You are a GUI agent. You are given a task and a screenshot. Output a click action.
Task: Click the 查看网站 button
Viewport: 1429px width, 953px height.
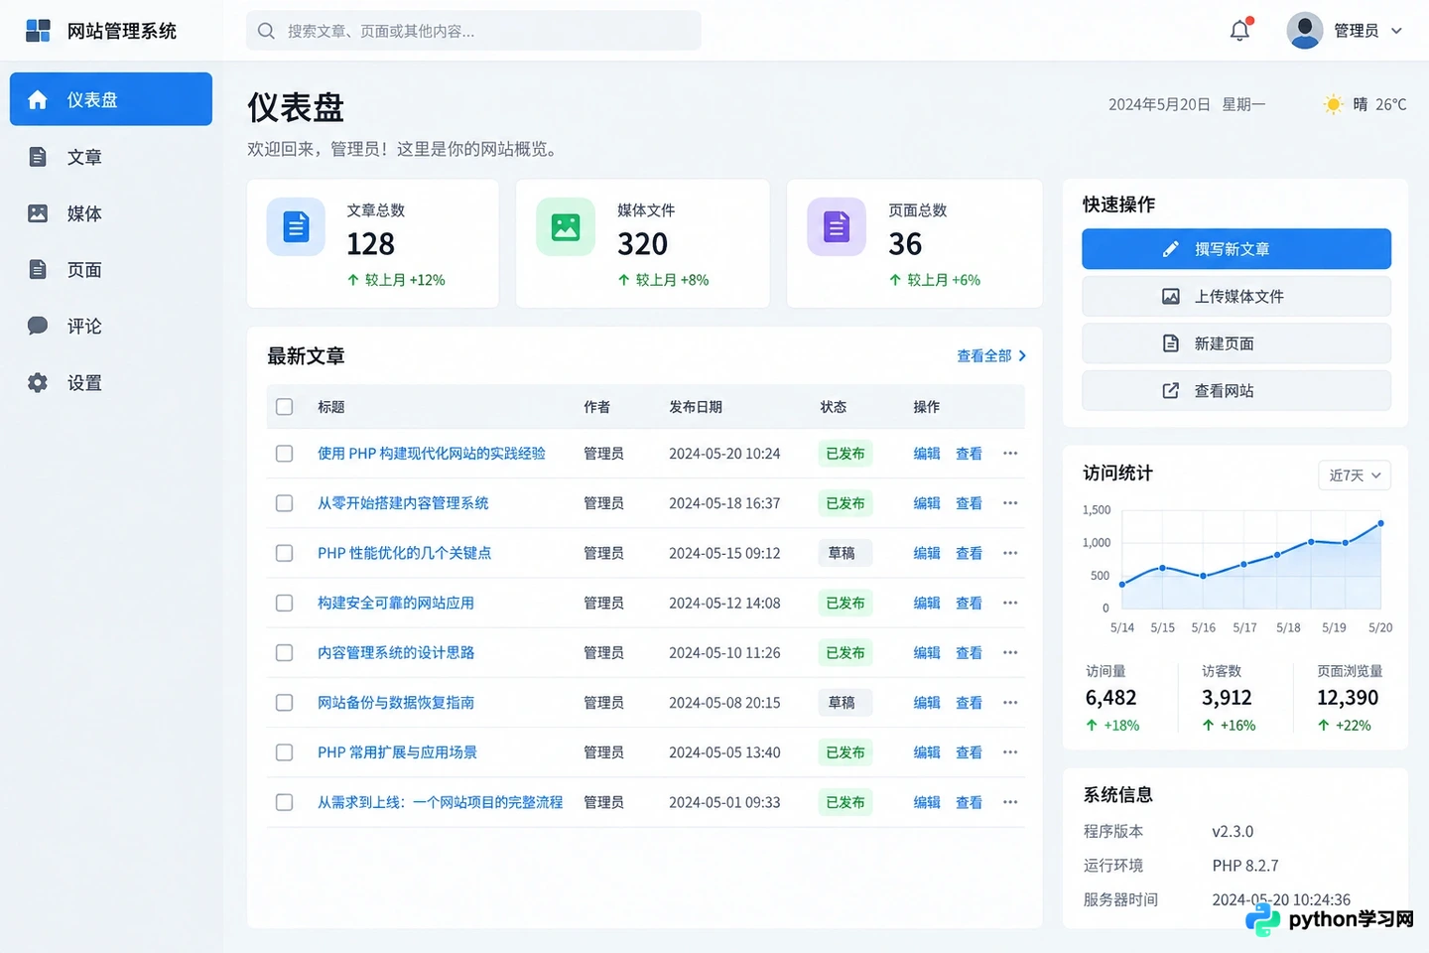click(1236, 391)
